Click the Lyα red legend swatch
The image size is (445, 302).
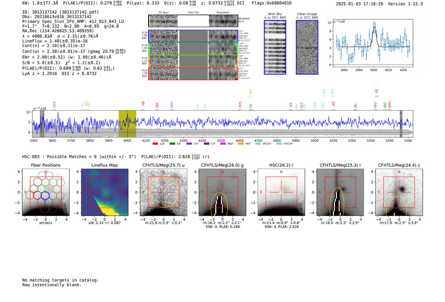pos(155,144)
